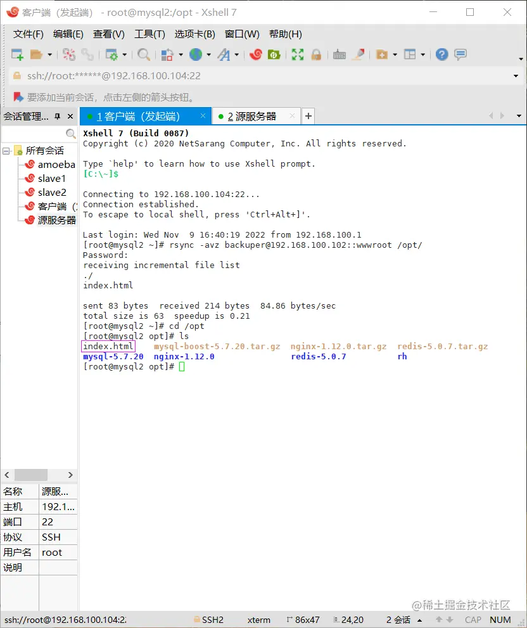Open the 查看(V) menu

click(109, 34)
